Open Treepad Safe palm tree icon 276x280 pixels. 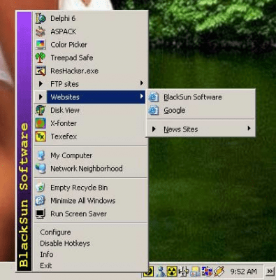point(41,57)
